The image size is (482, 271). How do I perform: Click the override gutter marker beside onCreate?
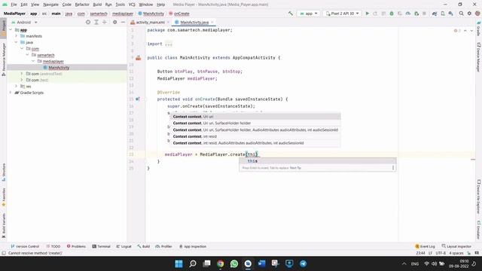pyautogui.click(x=138, y=99)
